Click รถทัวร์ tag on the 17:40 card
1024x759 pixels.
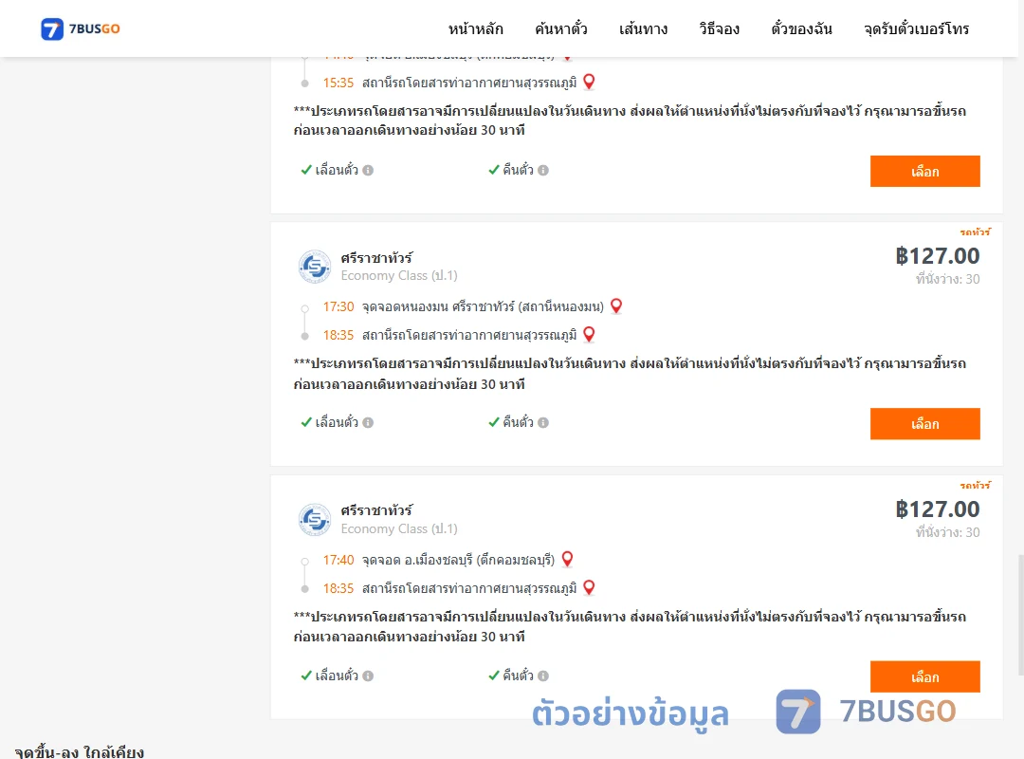click(x=975, y=485)
